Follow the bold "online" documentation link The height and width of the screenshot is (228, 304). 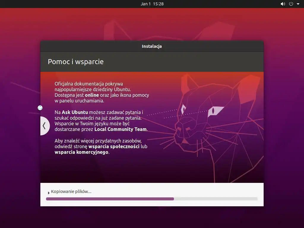[92, 95]
